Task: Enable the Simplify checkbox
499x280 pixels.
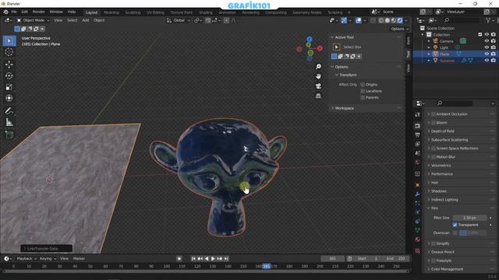Action: click(434, 243)
